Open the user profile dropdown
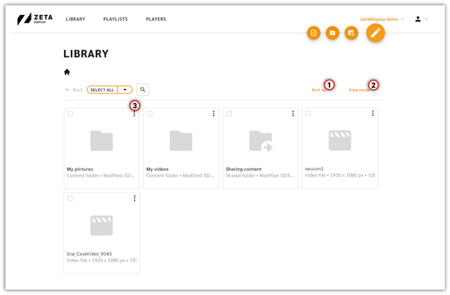The height and width of the screenshot is (295, 450). click(421, 19)
